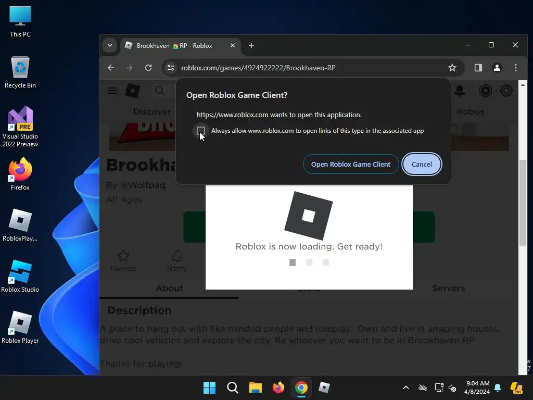Switch to the Servers tab
This screenshot has height=400, width=533.
pos(448,288)
